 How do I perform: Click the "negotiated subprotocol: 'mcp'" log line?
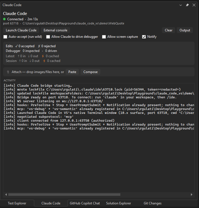[x=39, y=117]
